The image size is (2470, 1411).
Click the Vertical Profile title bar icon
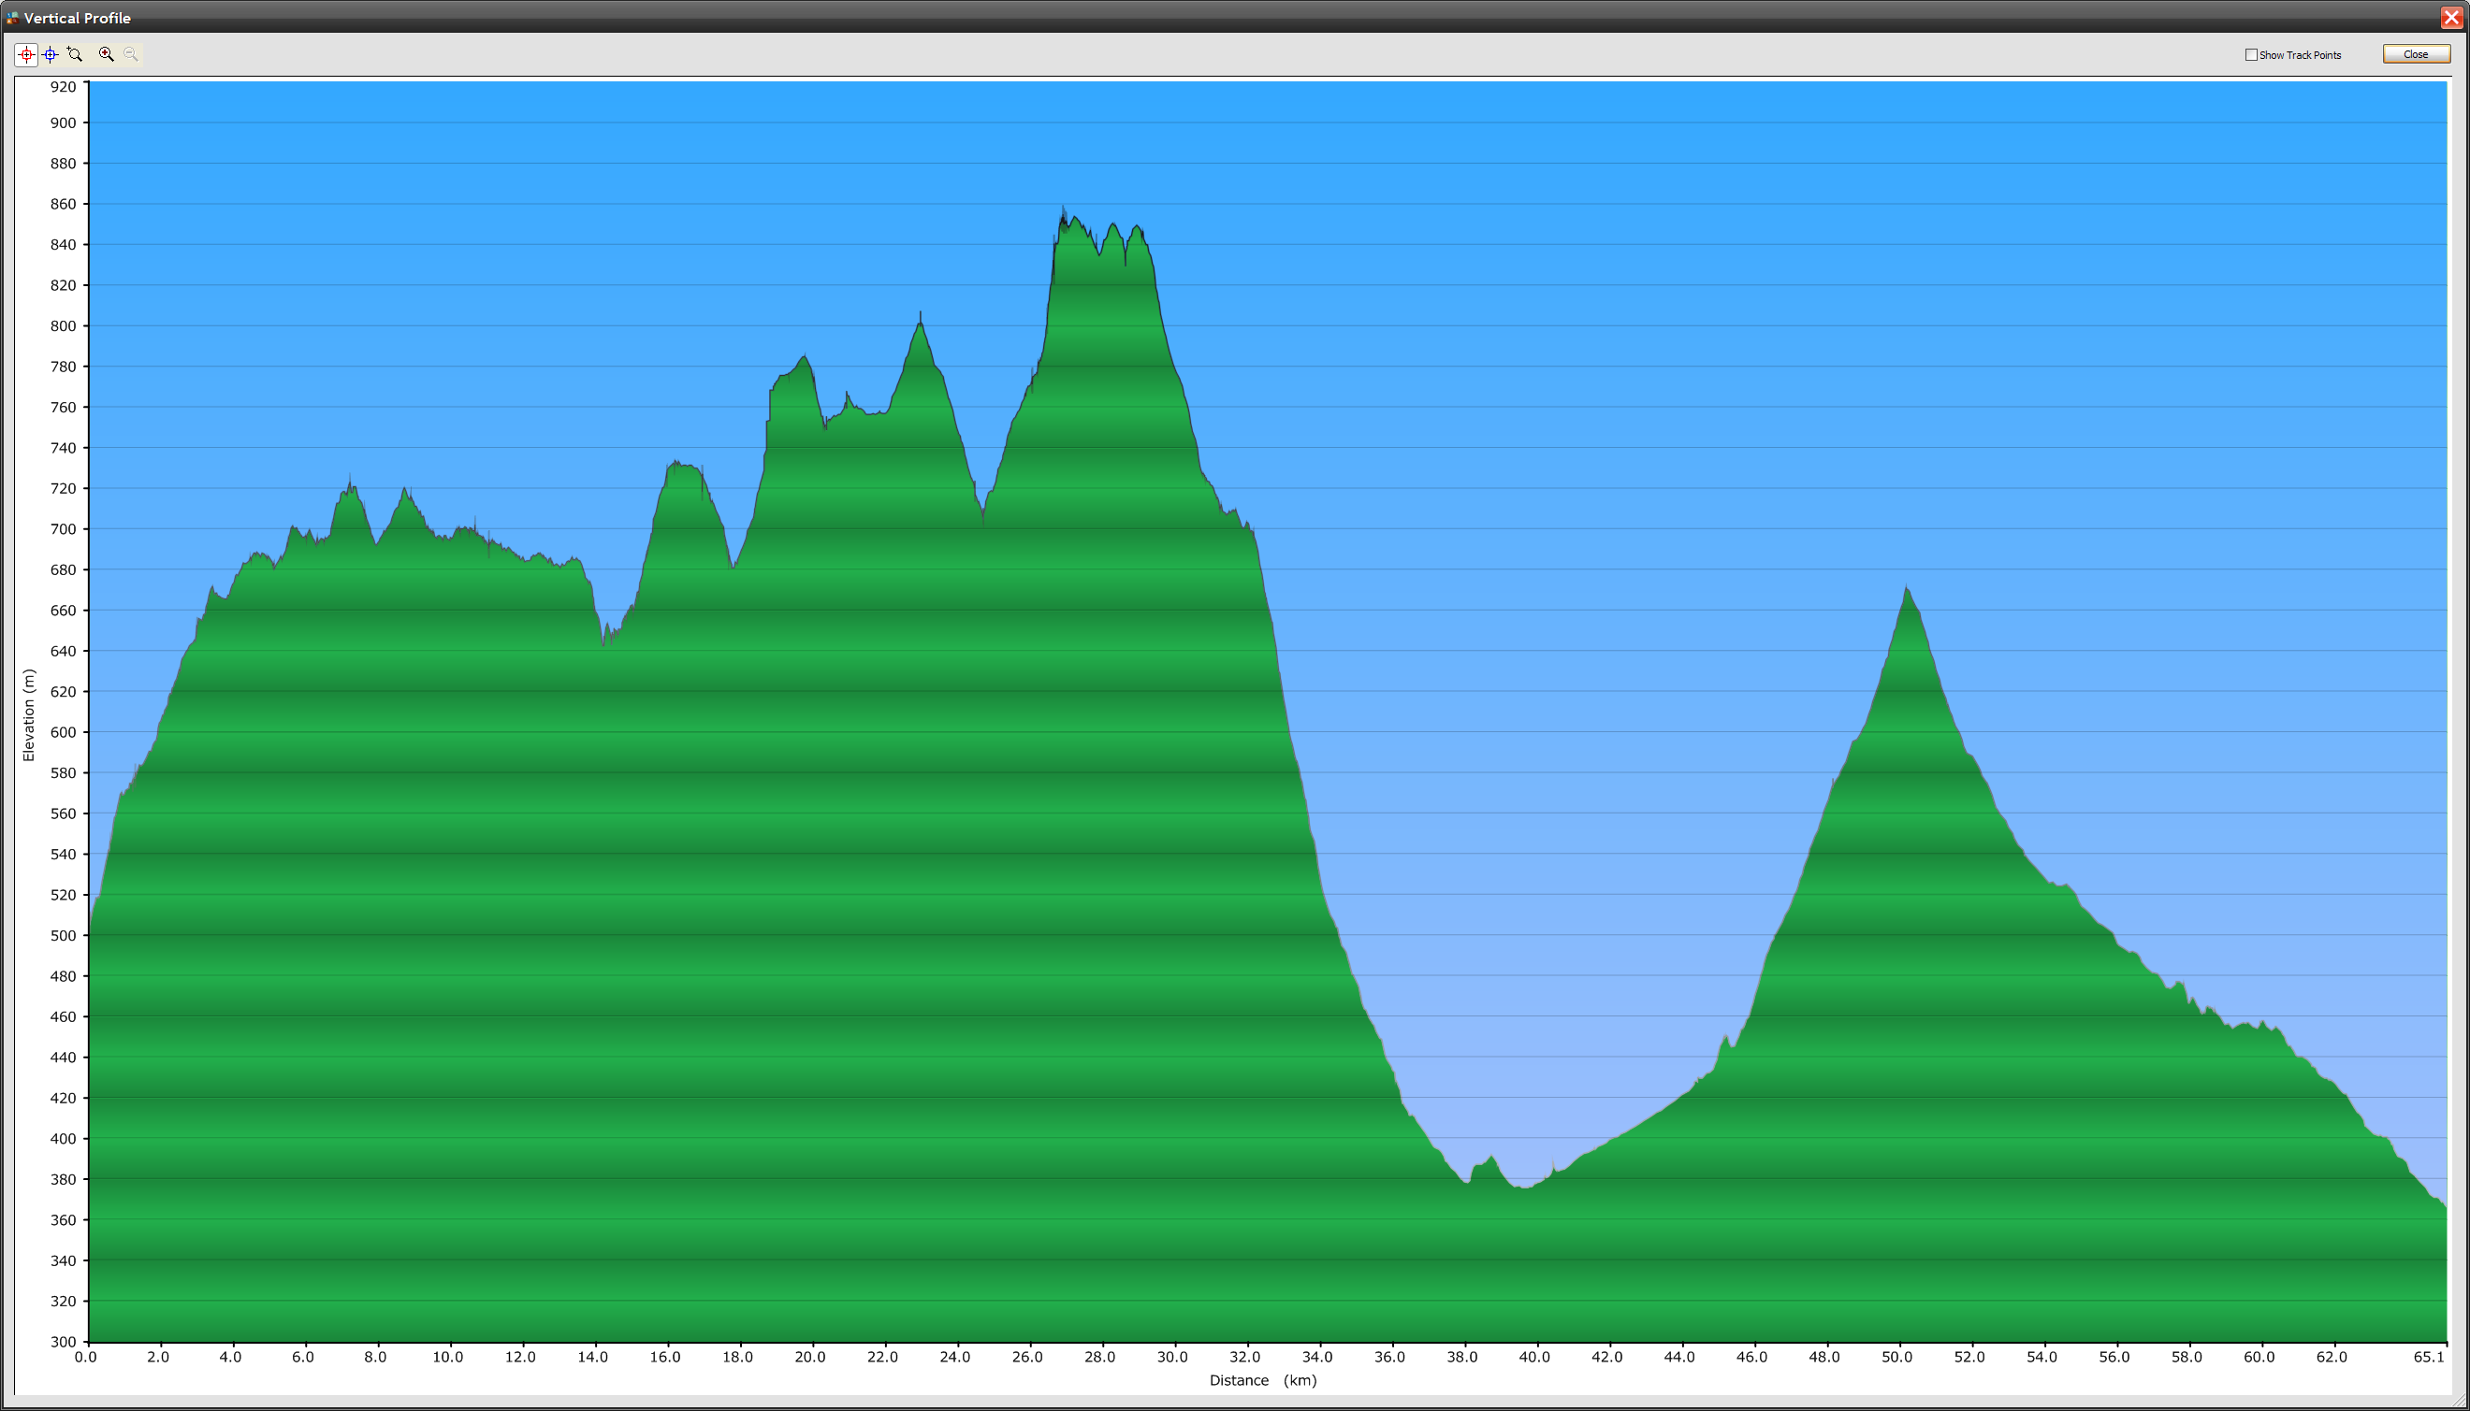[11, 18]
